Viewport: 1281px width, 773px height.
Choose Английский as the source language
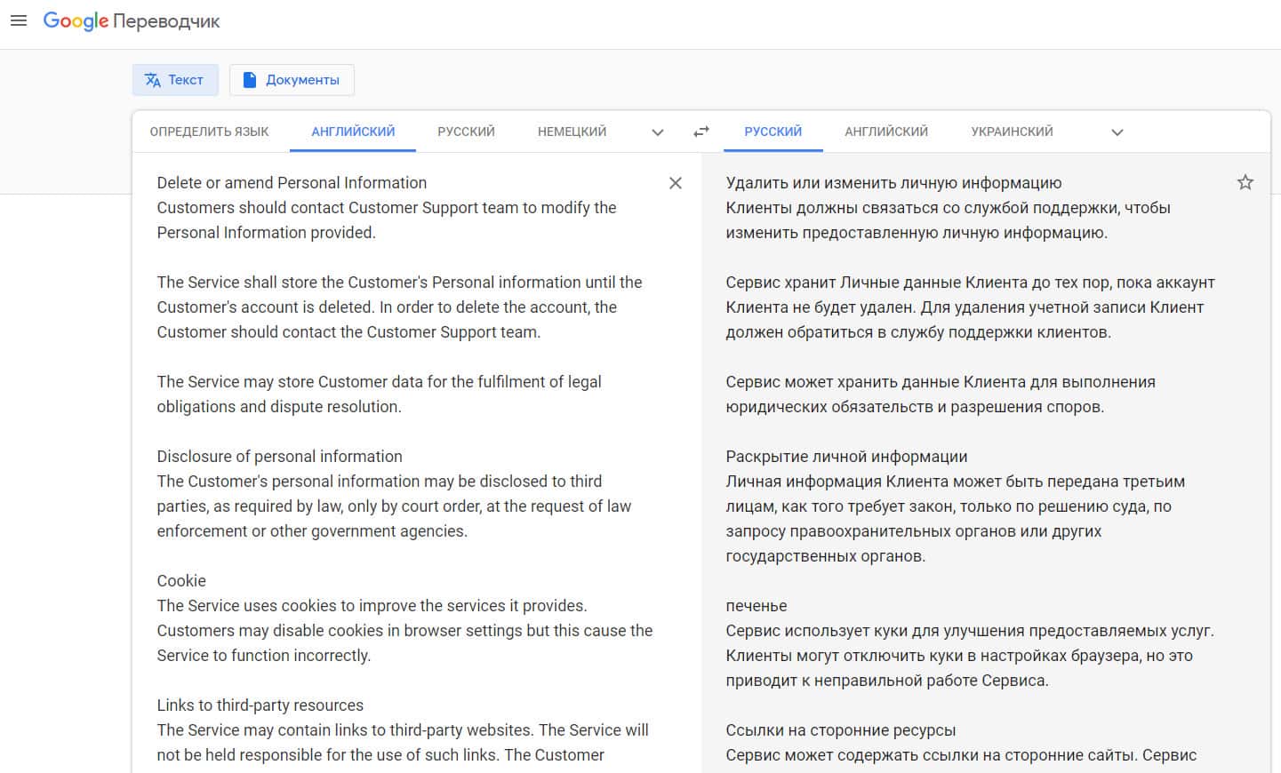pyautogui.click(x=353, y=131)
